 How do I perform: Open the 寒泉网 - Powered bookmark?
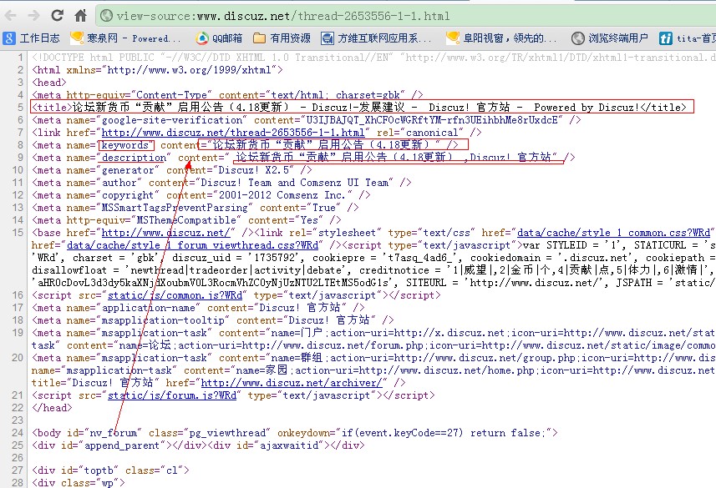125,38
